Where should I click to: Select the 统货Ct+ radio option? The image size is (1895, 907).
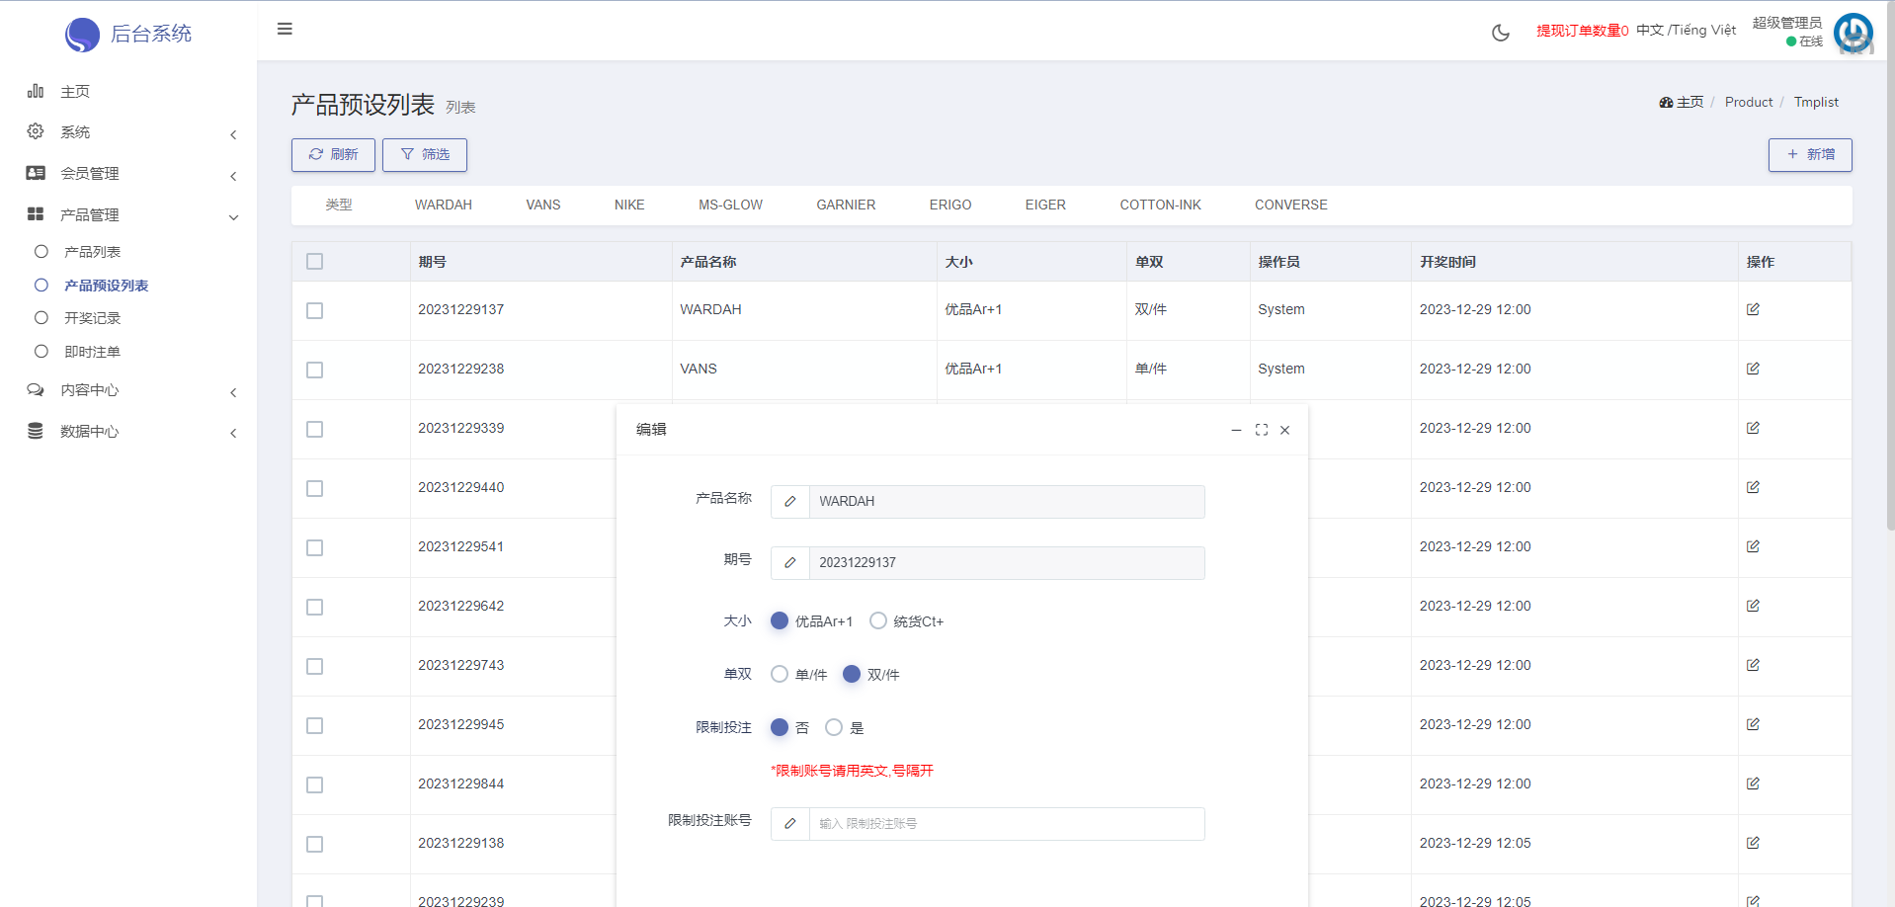878,620
